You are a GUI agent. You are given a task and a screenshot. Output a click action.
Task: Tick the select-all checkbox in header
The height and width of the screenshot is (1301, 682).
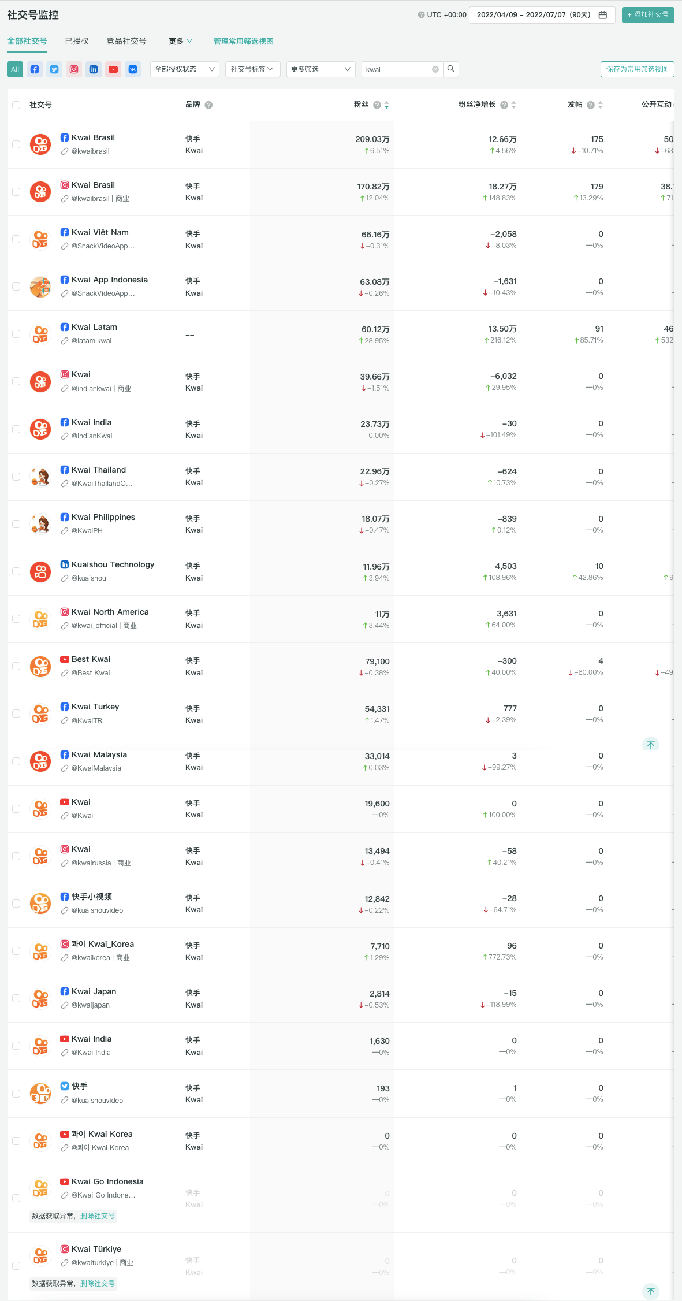(16, 105)
